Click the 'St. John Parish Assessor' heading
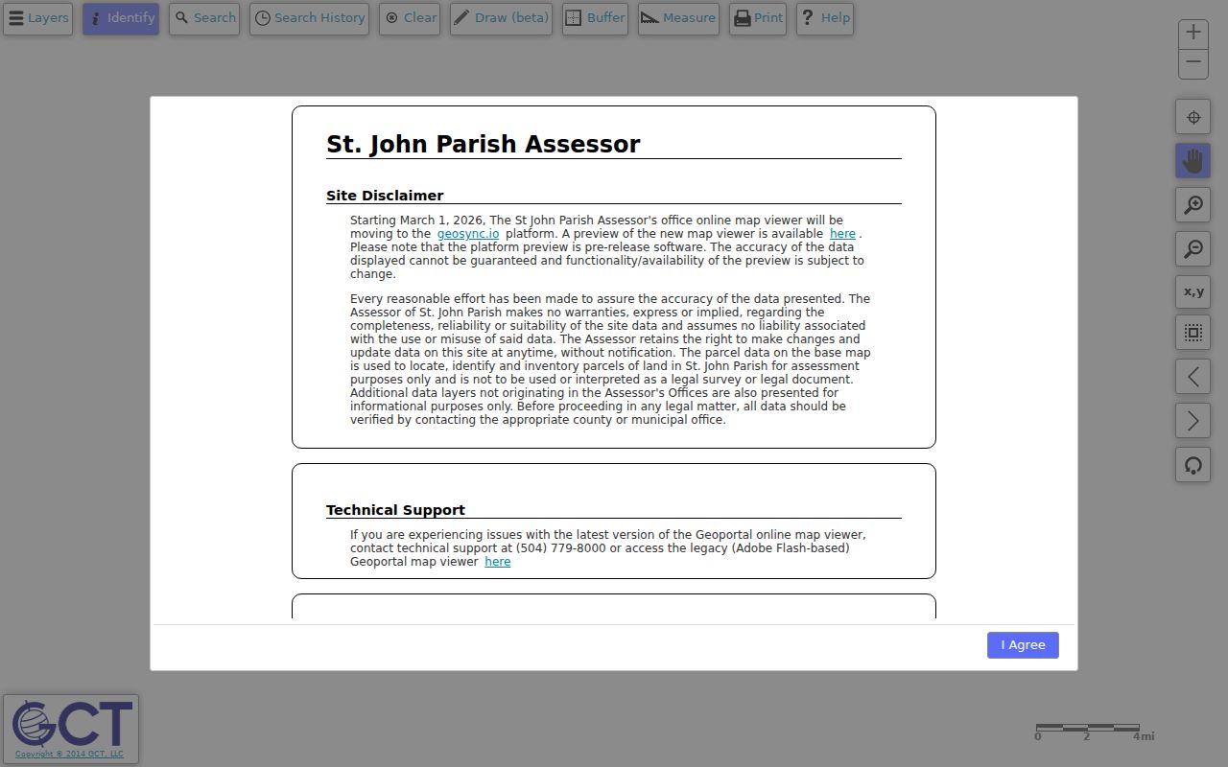The image size is (1228, 767). click(484, 145)
